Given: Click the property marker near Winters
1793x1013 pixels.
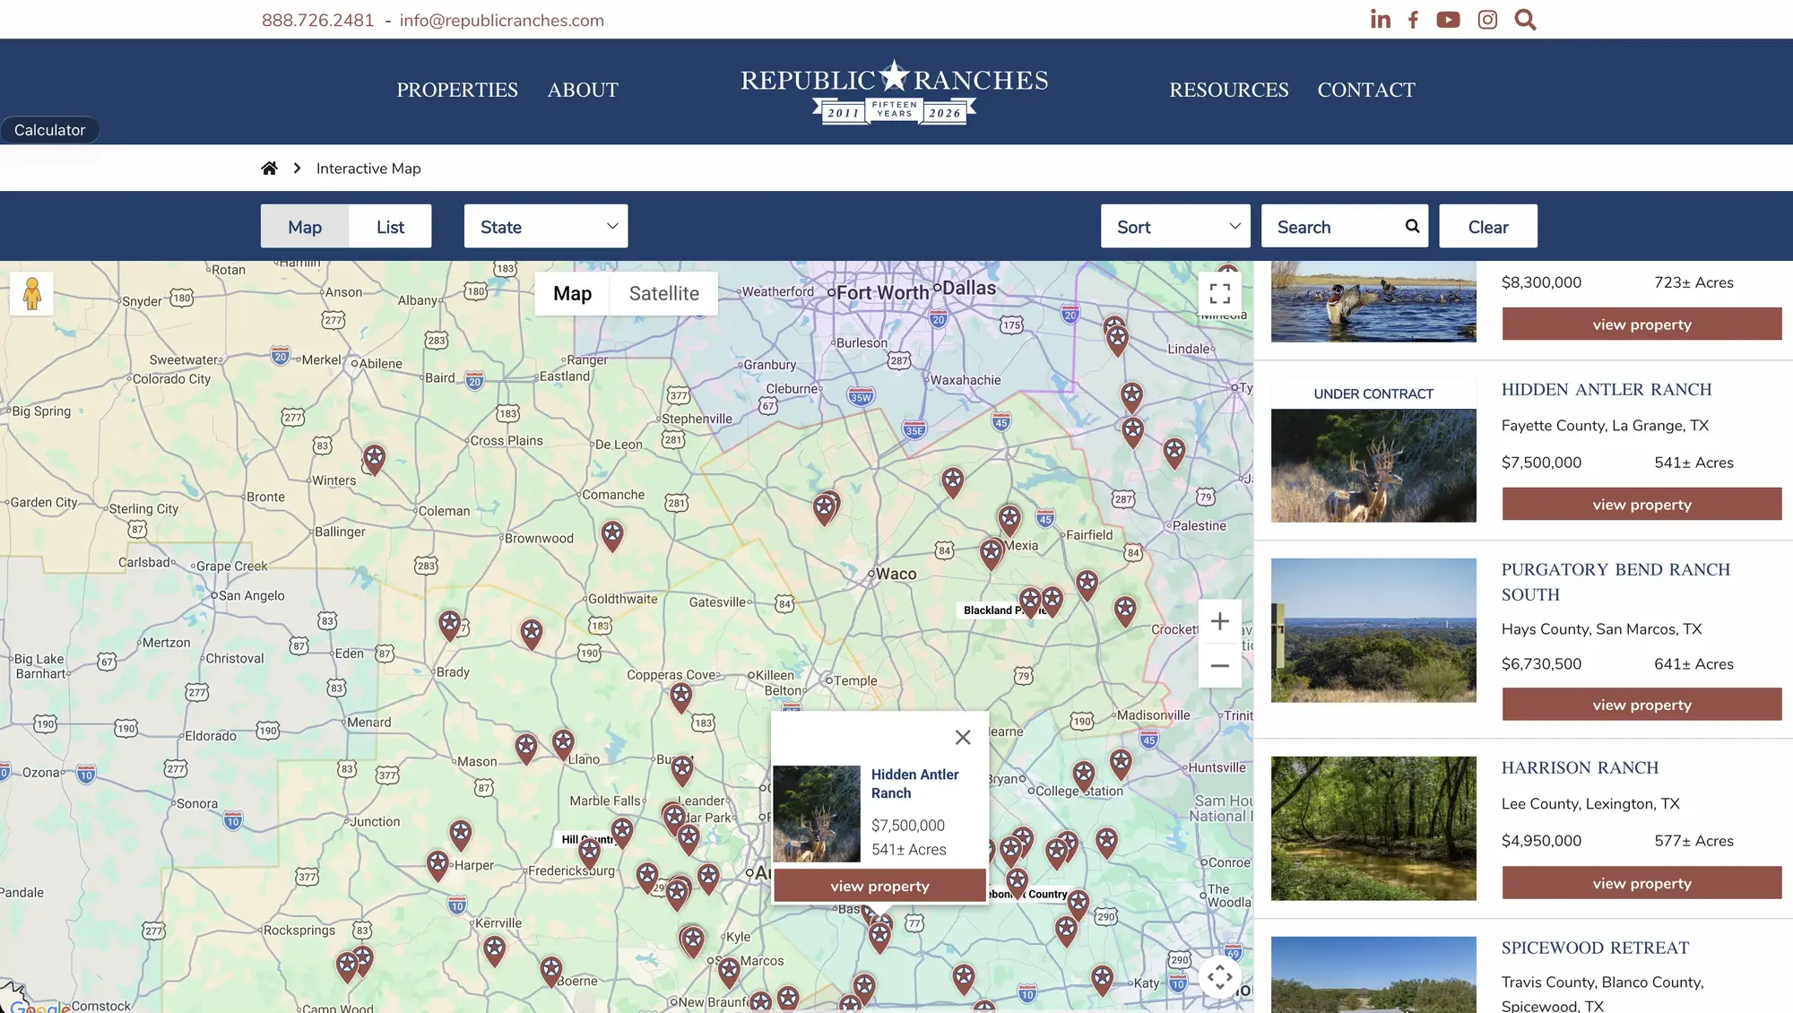Looking at the screenshot, I should (x=374, y=460).
